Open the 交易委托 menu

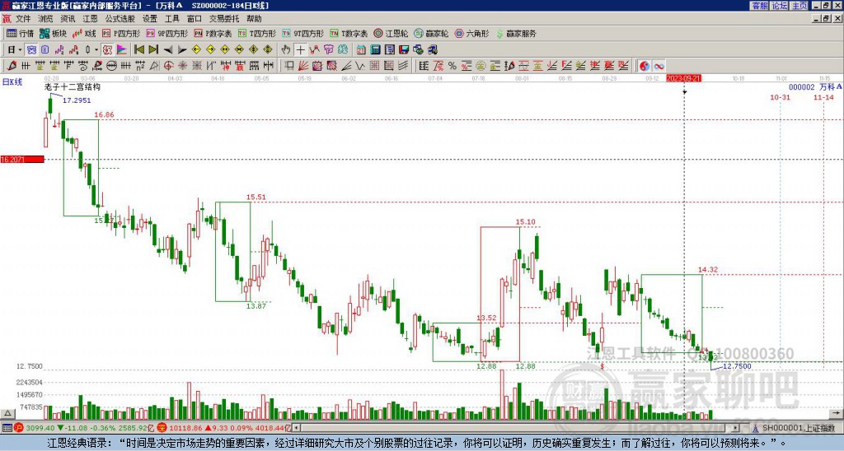(x=224, y=19)
